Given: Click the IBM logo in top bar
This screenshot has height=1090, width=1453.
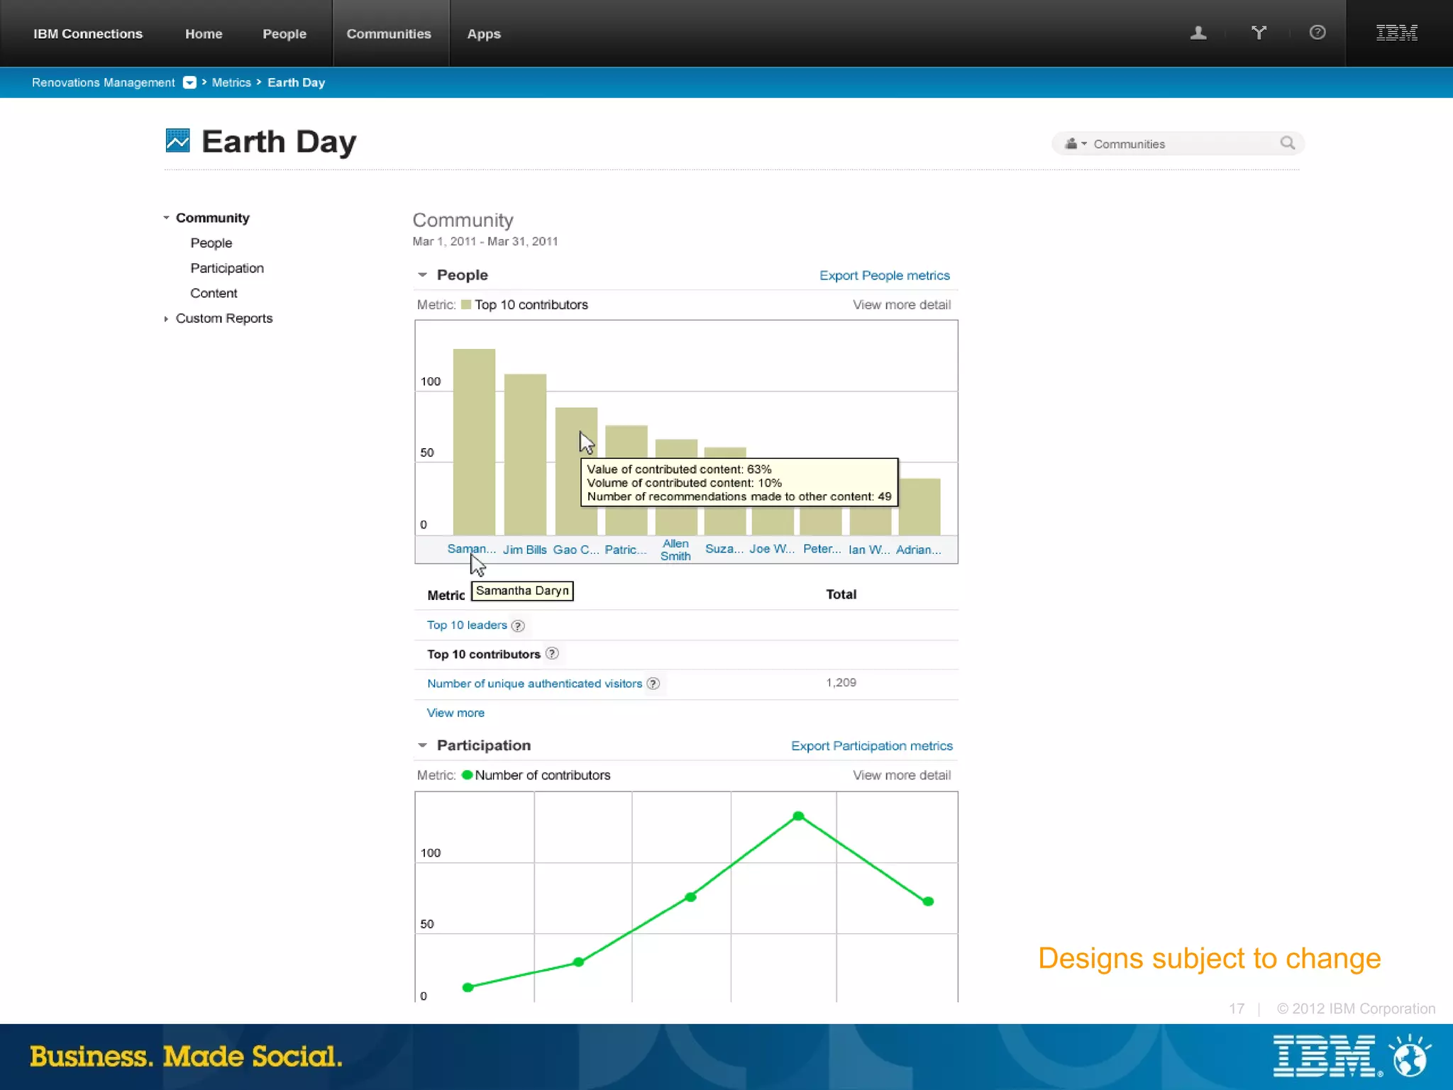Looking at the screenshot, I should point(1397,33).
